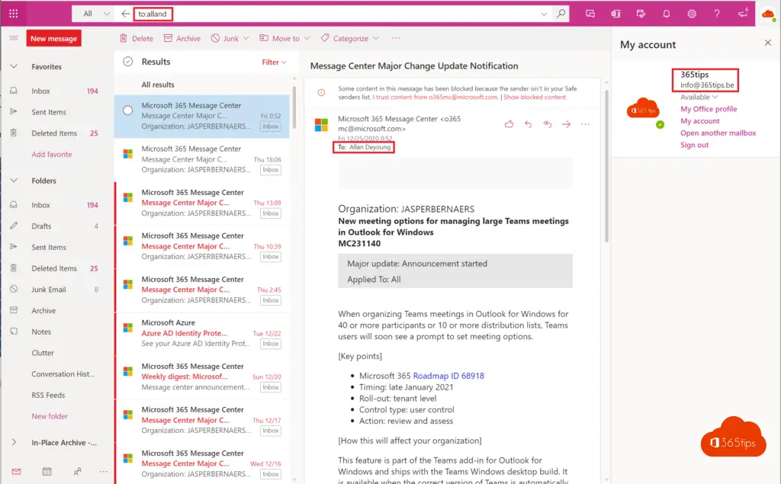Open the settings gear icon
781x484 pixels.
[x=692, y=14]
